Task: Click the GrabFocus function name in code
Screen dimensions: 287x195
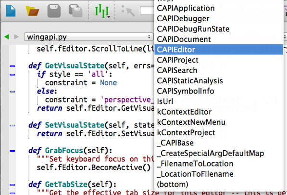Action: tap(64, 151)
